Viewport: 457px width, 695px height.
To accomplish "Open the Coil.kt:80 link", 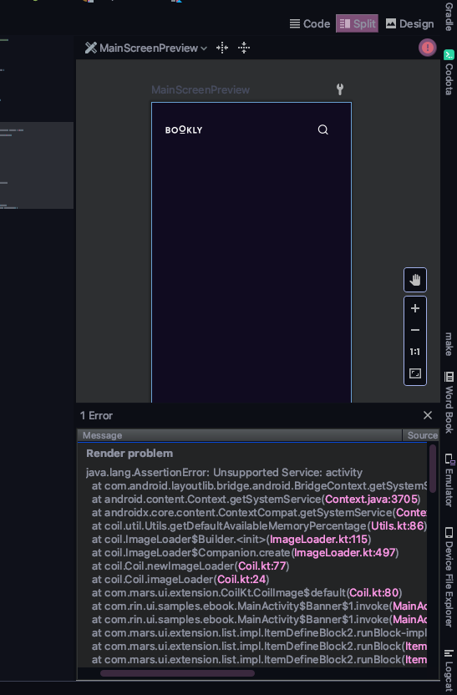I will 374,592.
